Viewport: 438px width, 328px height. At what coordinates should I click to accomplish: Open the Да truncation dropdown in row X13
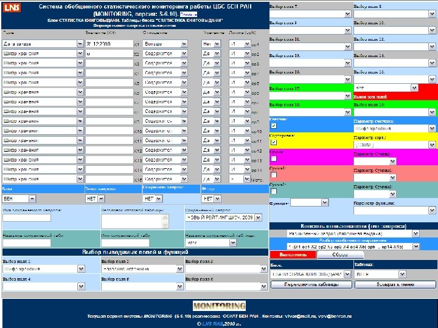[211, 160]
